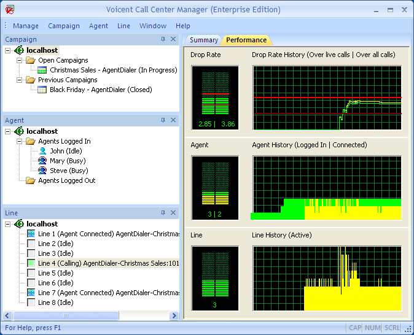The width and height of the screenshot is (414, 335).
Task: Click the Agent gauge showing 3 | 2
Action: click(x=215, y=188)
